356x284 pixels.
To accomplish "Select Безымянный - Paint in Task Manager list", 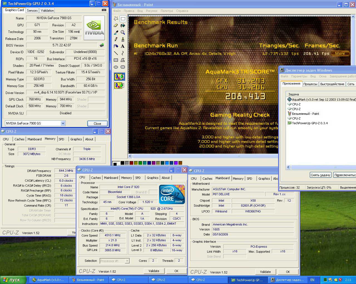I will [x=303, y=114].
